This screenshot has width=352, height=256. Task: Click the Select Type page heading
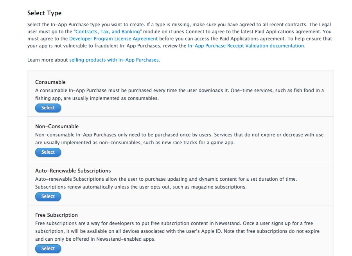(45, 13)
